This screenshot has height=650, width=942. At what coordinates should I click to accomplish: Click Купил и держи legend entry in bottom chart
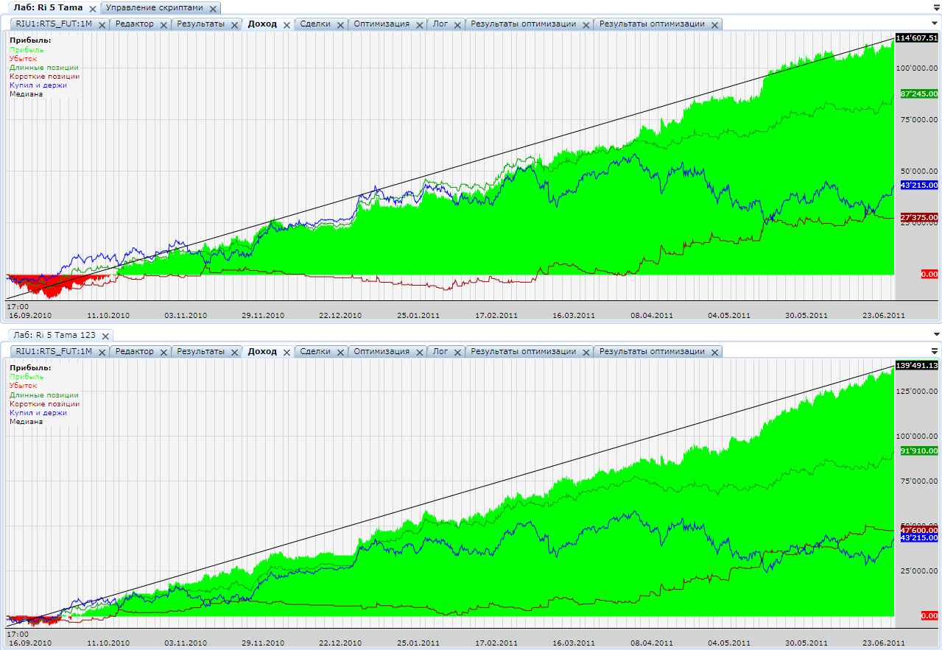coord(38,412)
